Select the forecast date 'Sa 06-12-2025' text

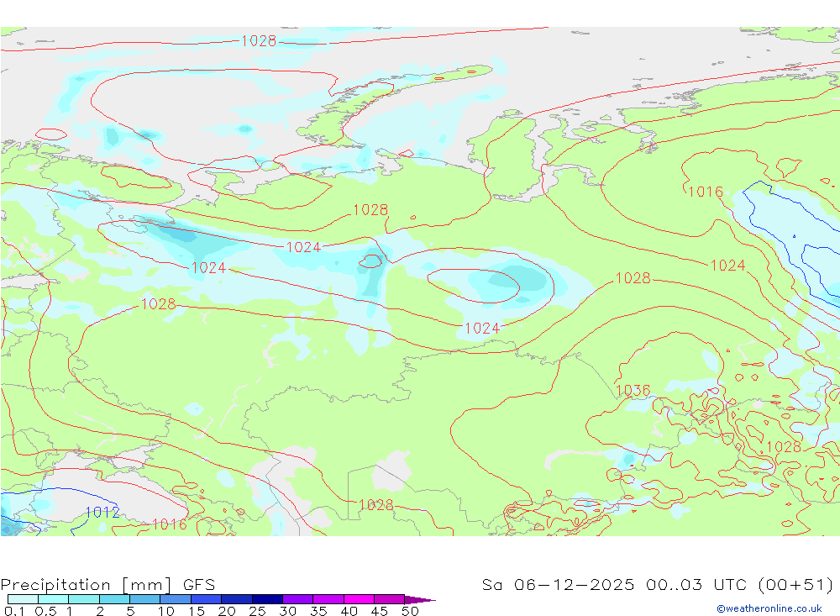(559, 584)
